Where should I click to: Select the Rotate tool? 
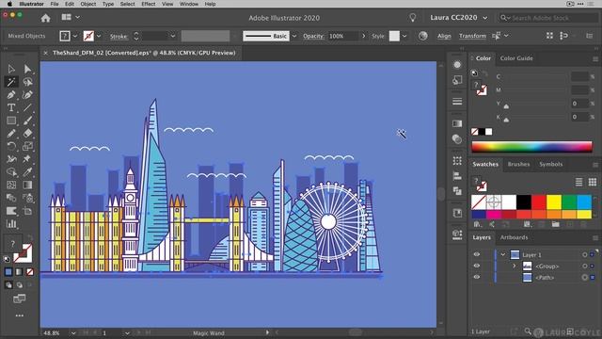[x=11, y=147]
